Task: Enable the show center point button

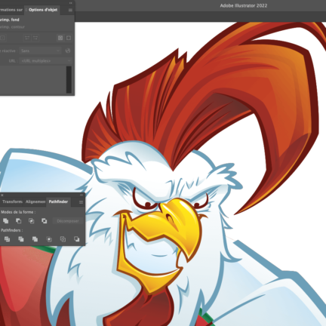Action: tap(60, 38)
